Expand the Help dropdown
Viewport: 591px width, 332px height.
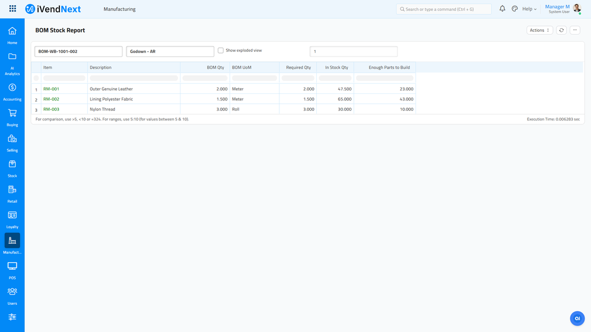529,9
